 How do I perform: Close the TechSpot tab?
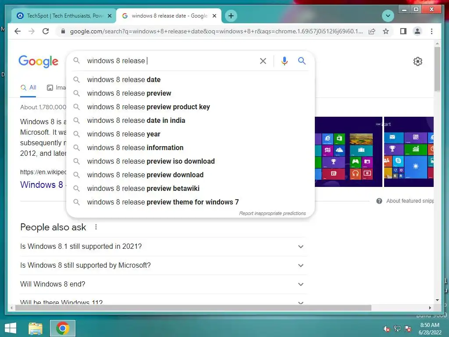109,16
